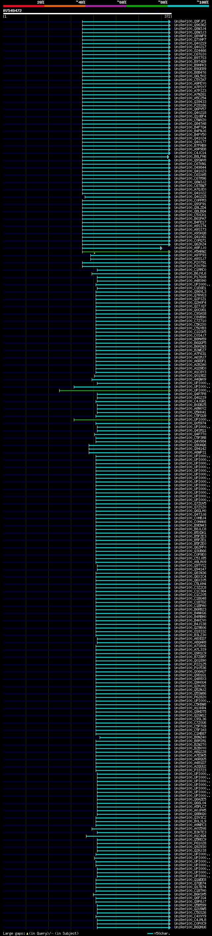Screen dimensions: 212x936
Task: Open hit UniRef100_O24466
Action: coord(190,50)
